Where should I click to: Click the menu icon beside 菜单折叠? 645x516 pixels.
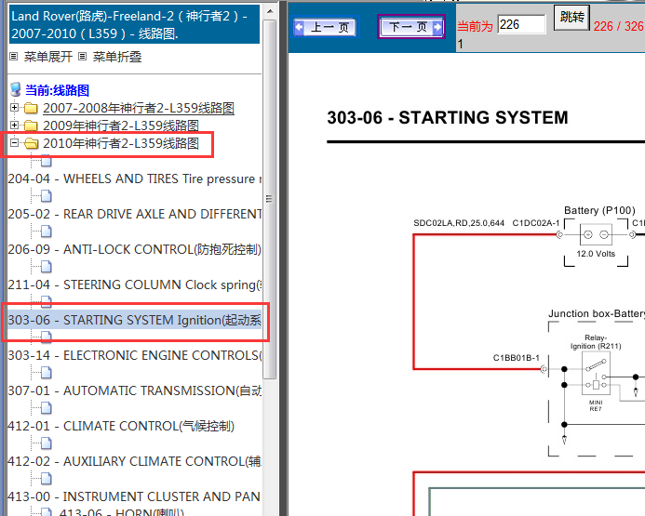click(83, 57)
